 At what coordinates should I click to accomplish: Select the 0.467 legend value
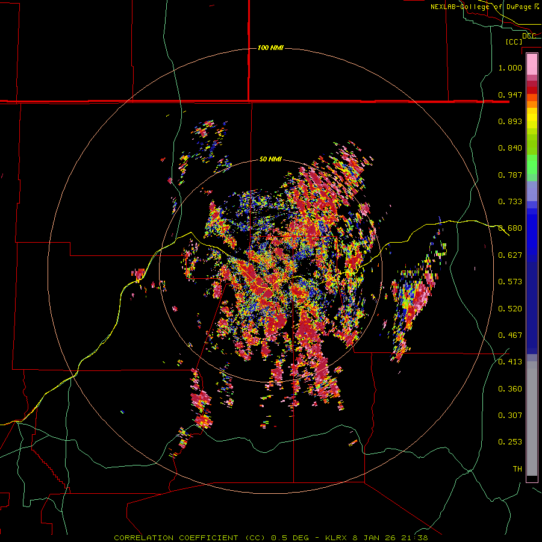pos(510,335)
